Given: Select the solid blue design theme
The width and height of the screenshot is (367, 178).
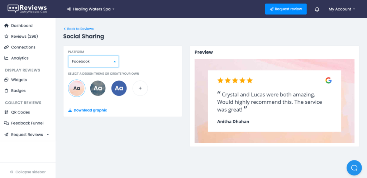Looking at the screenshot, I should point(119,88).
